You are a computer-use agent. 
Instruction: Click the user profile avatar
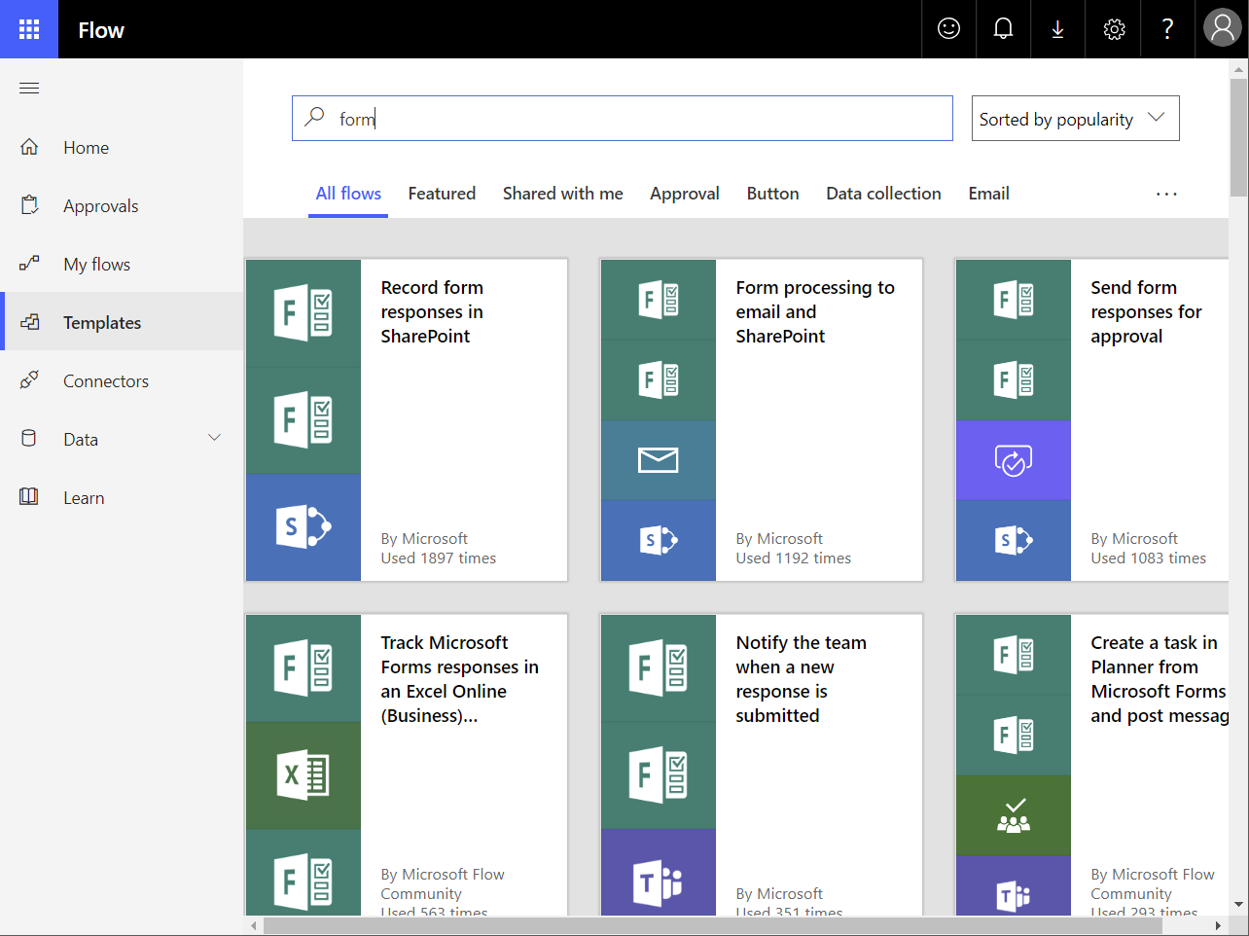coord(1222,27)
